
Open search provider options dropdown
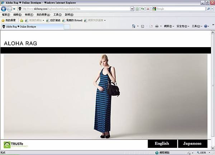click(x=212, y=9)
